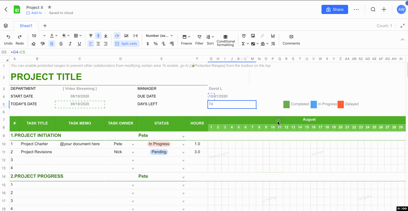
Task: Toggle the Split cells option
Action: pos(126,43)
